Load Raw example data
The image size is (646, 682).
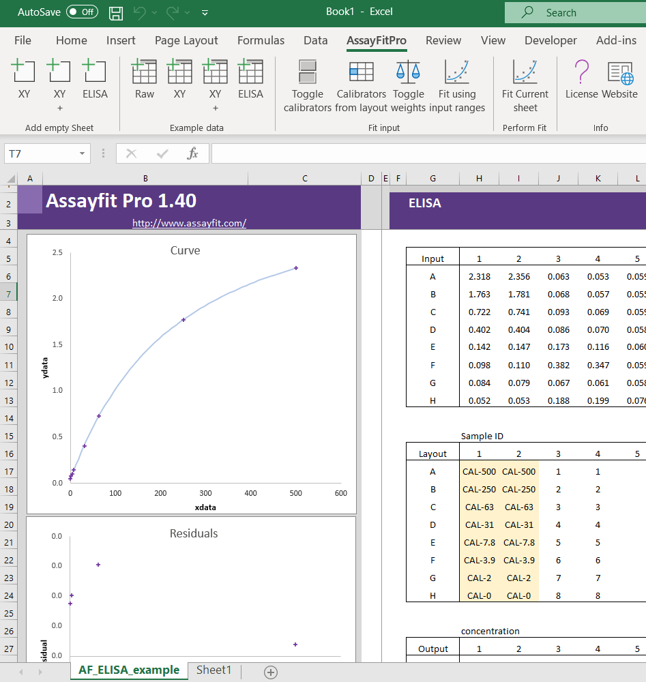point(145,78)
